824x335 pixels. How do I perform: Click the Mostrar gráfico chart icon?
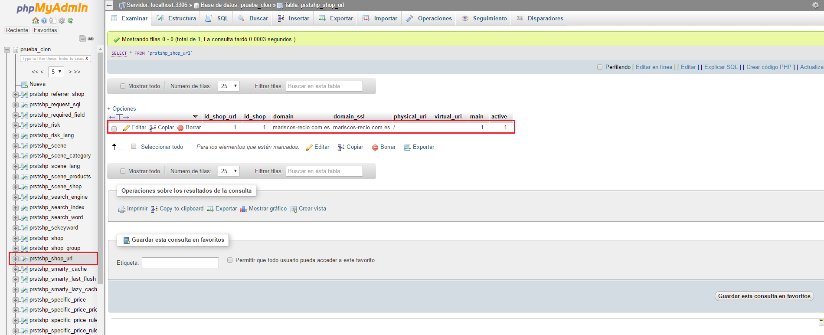pos(244,209)
